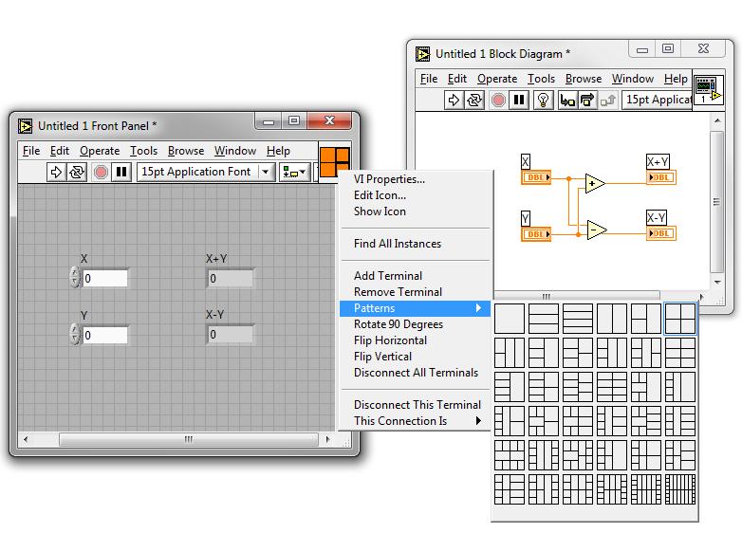The height and width of the screenshot is (533, 742).
Task: Click the orange connector pane icon
Action: pos(335,162)
